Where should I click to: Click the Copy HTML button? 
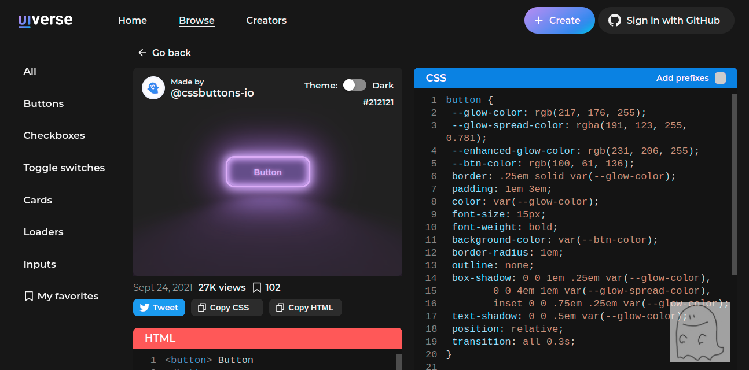pos(306,308)
